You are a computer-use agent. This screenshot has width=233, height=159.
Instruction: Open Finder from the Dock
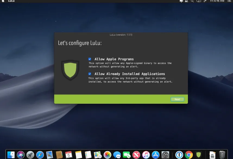point(11,155)
